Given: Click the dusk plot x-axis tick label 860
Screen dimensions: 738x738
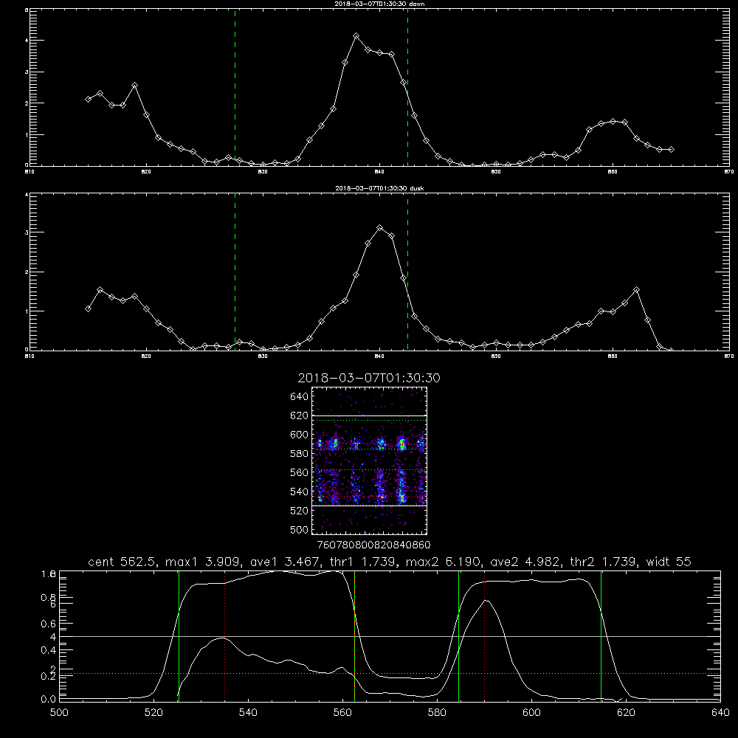Looking at the screenshot, I should click(613, 356).
